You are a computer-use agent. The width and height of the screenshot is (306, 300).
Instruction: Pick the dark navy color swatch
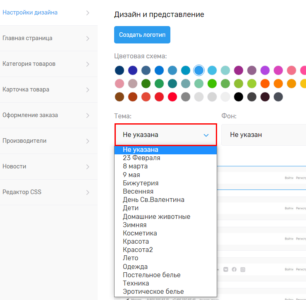point(120,70)
